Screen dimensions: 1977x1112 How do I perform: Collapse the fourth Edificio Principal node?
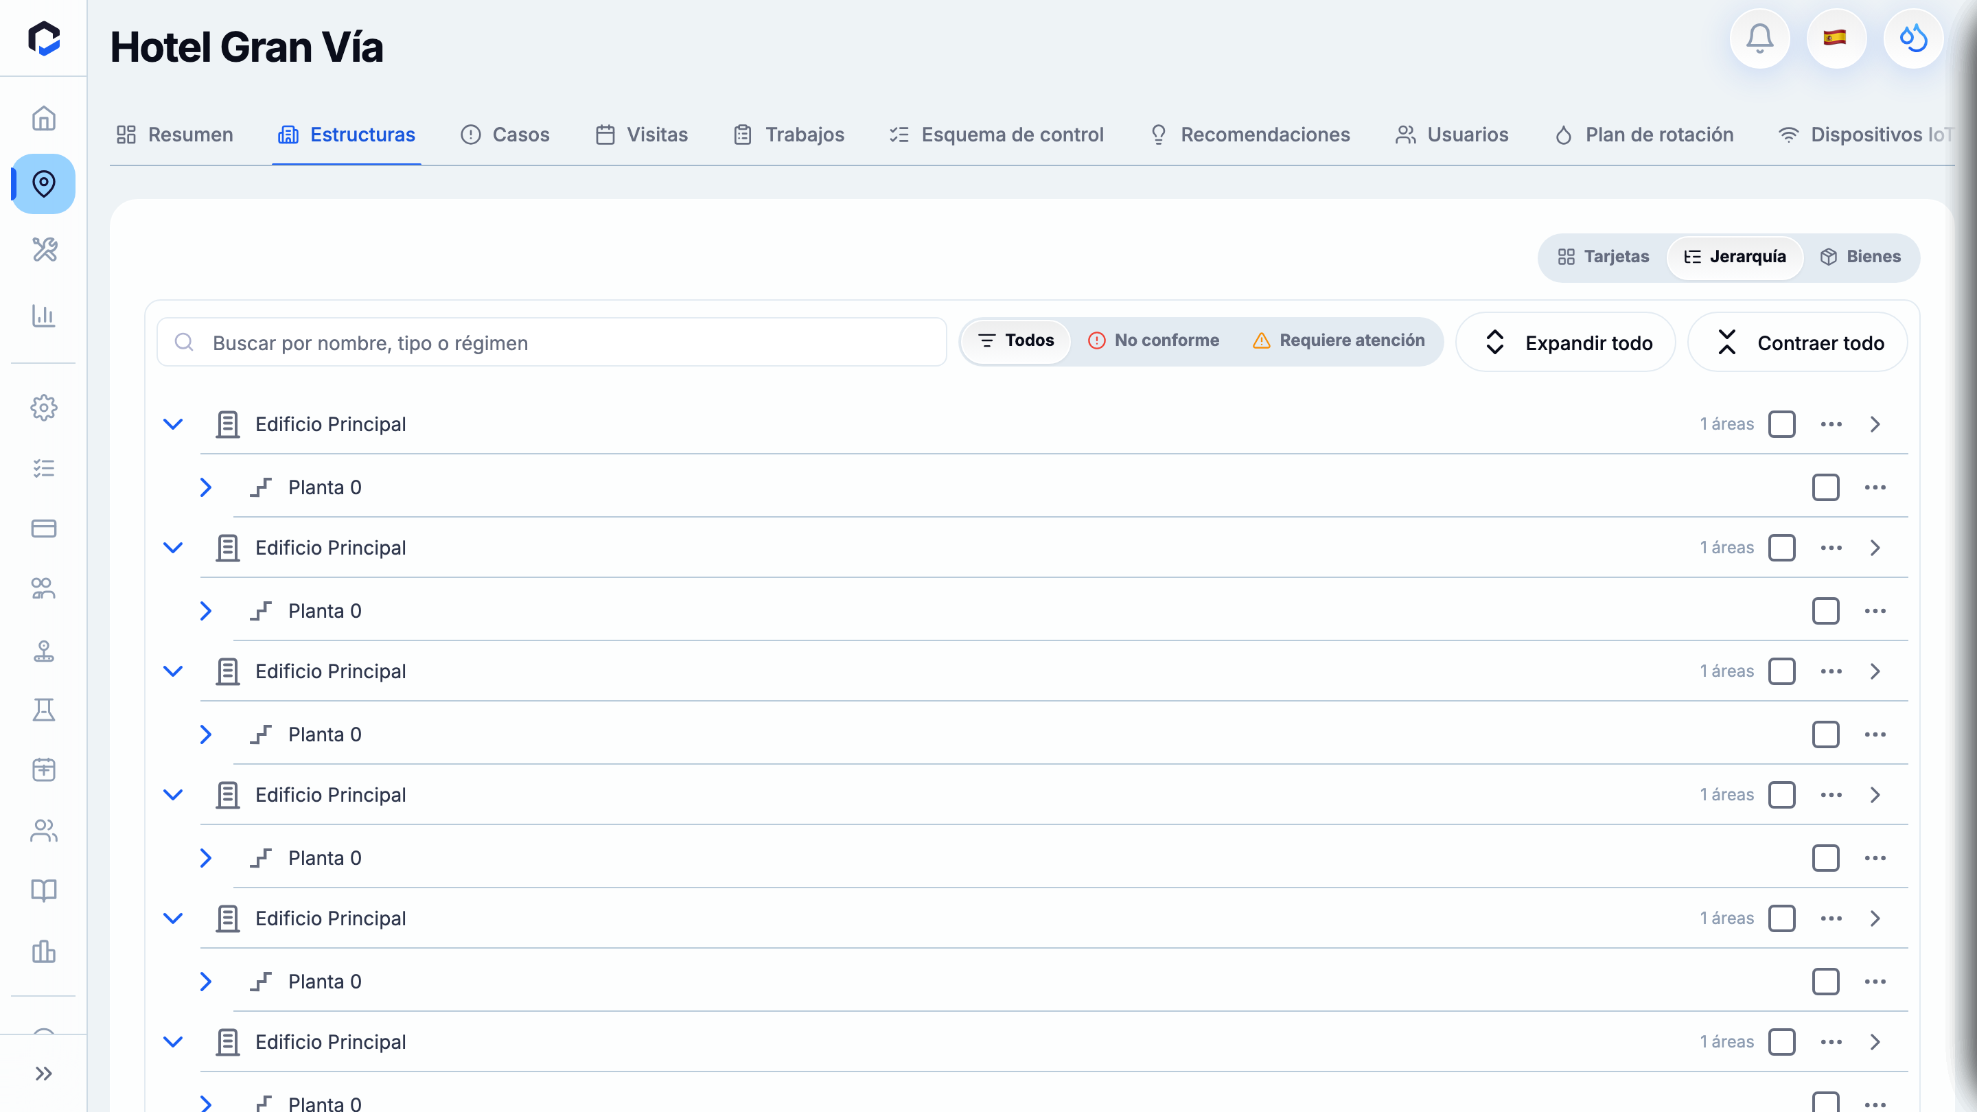click(x=174, y=795)
